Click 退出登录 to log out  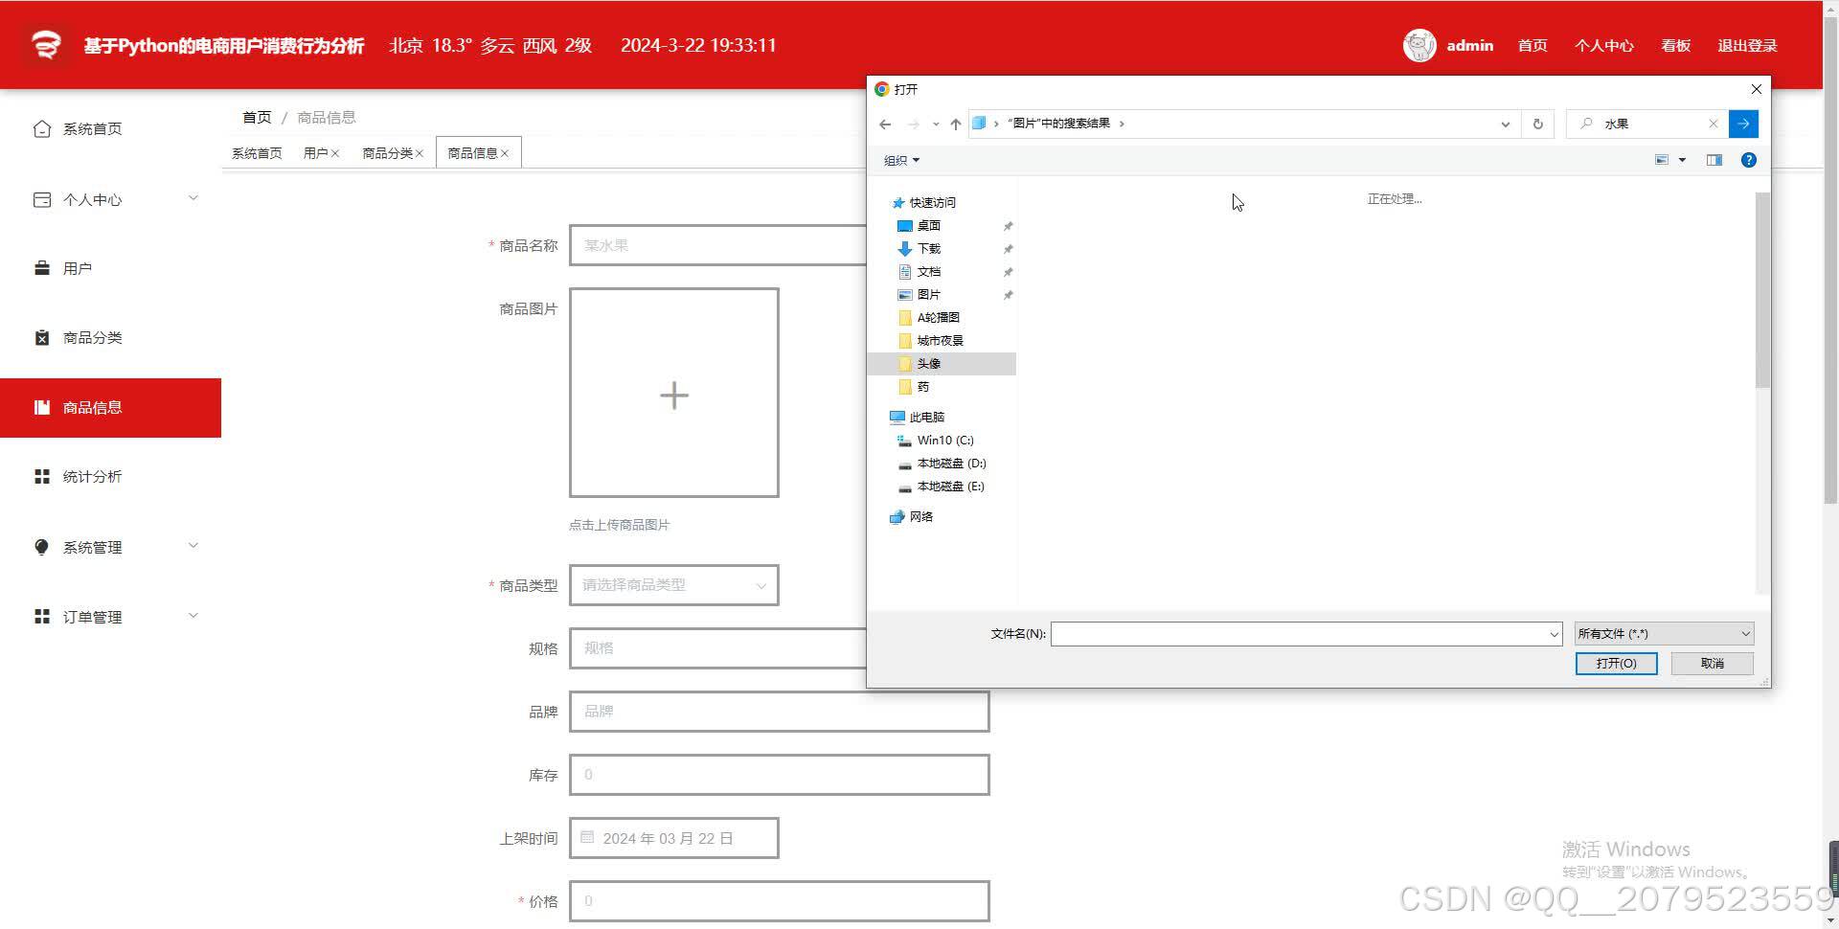coord(1747,45)
